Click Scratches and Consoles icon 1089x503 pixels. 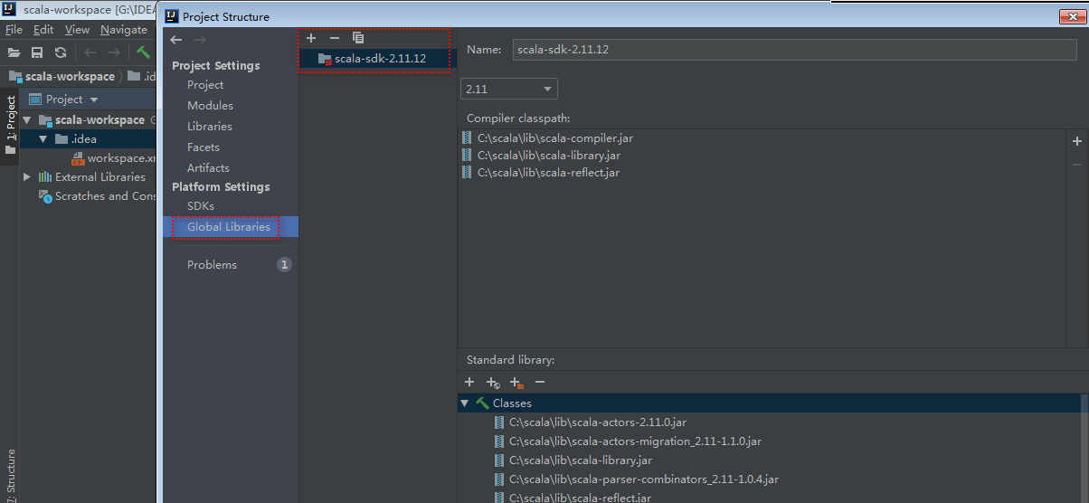(x=45, y=196)
